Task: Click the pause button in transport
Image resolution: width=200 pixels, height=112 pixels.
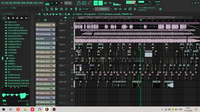Action: [52, 3]
